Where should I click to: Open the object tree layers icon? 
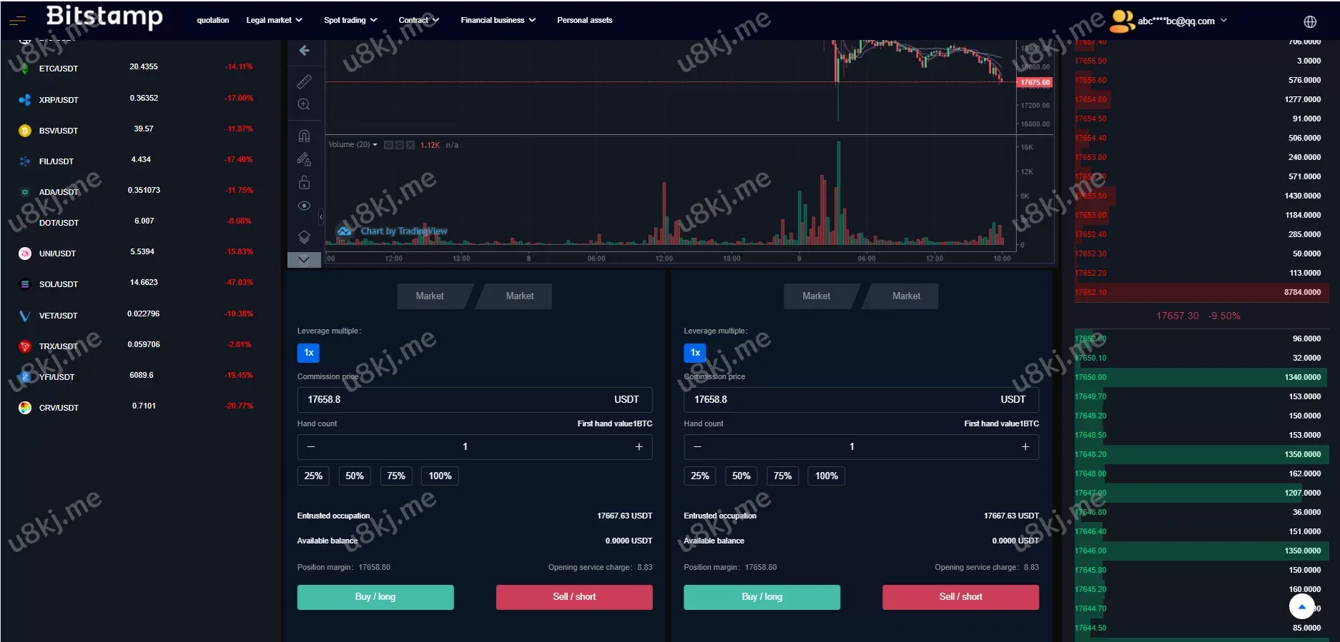(x=304, y=236)
